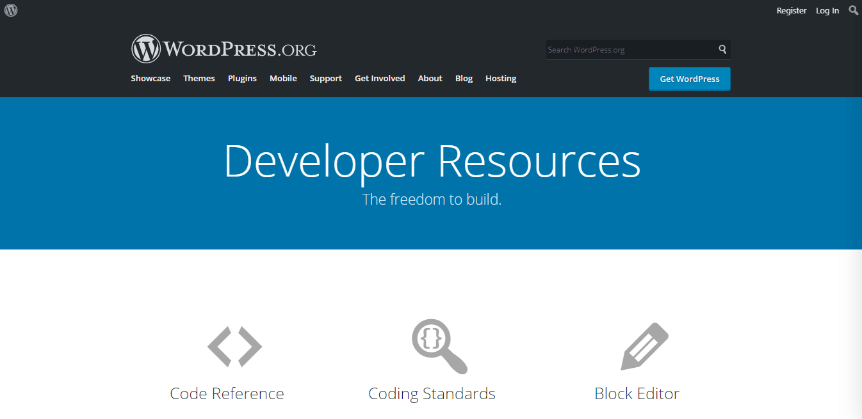Go to the Showcase menu item
862x419 pixels.
pos(150,78)
